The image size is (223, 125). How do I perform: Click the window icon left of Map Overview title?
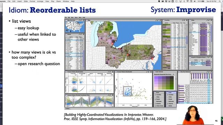point(67,20)
